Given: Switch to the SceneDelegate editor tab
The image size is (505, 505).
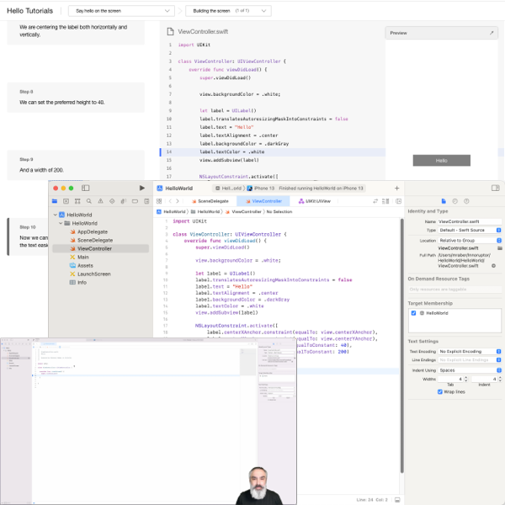Looking at the screenshot, I should click(210, 201).
